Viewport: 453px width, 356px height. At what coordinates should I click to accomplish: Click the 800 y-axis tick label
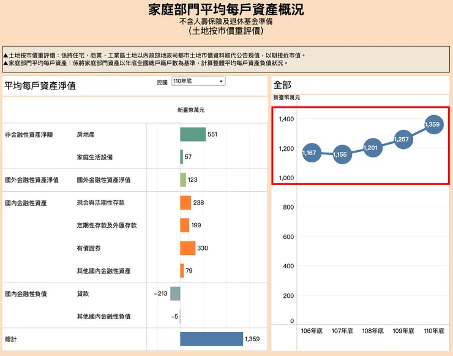[288, 207]
